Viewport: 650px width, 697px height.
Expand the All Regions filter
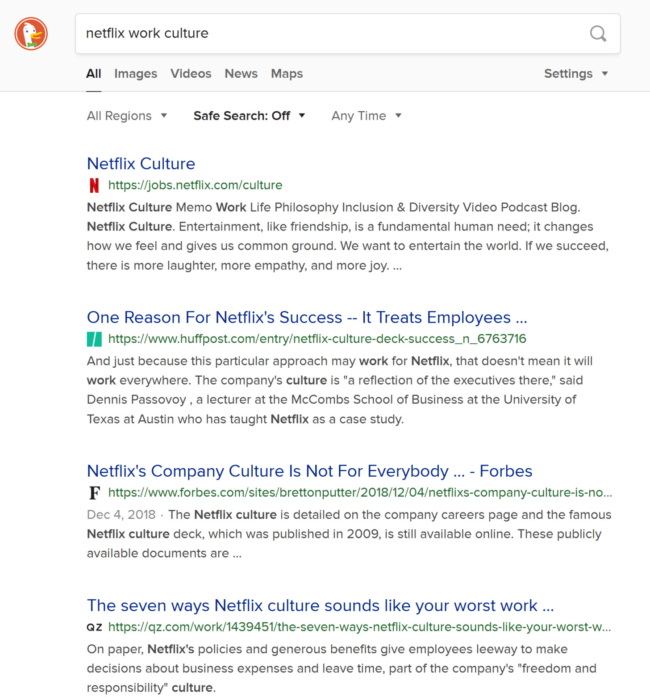pos(127,116)
